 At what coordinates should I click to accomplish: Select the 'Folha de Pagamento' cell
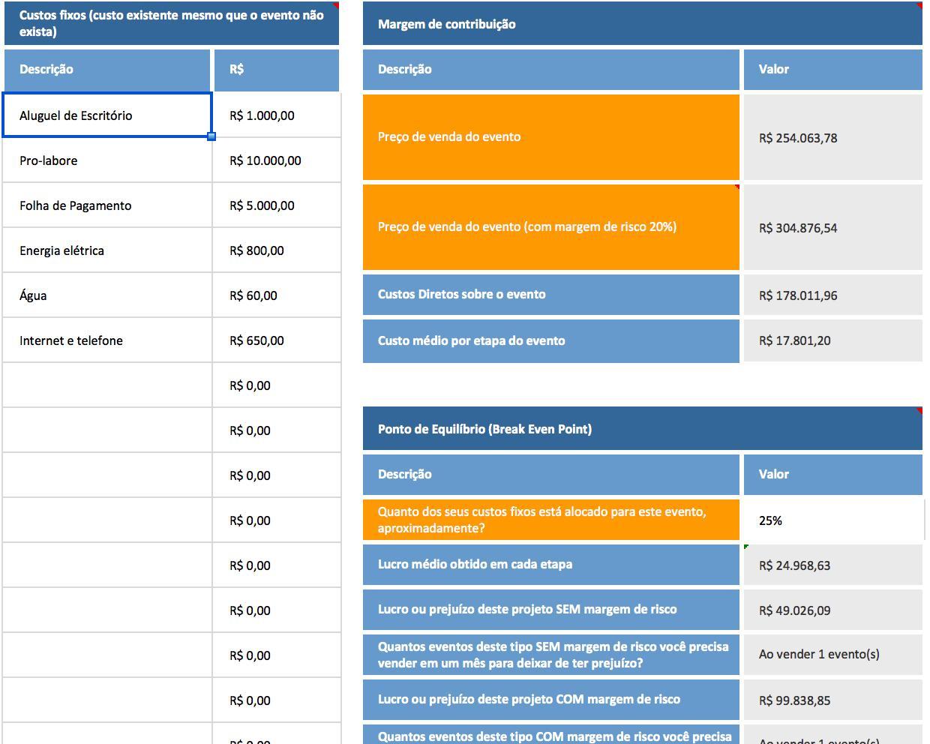[106, 205]
